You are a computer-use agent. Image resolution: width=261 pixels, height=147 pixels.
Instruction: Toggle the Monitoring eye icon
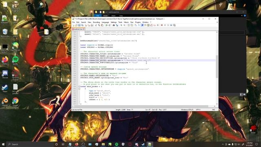coord(158,25)
